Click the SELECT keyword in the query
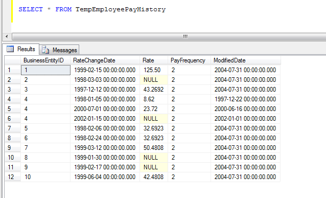Image resolution: width=326 pixels, height=198 pixels. tap(31, 9)
